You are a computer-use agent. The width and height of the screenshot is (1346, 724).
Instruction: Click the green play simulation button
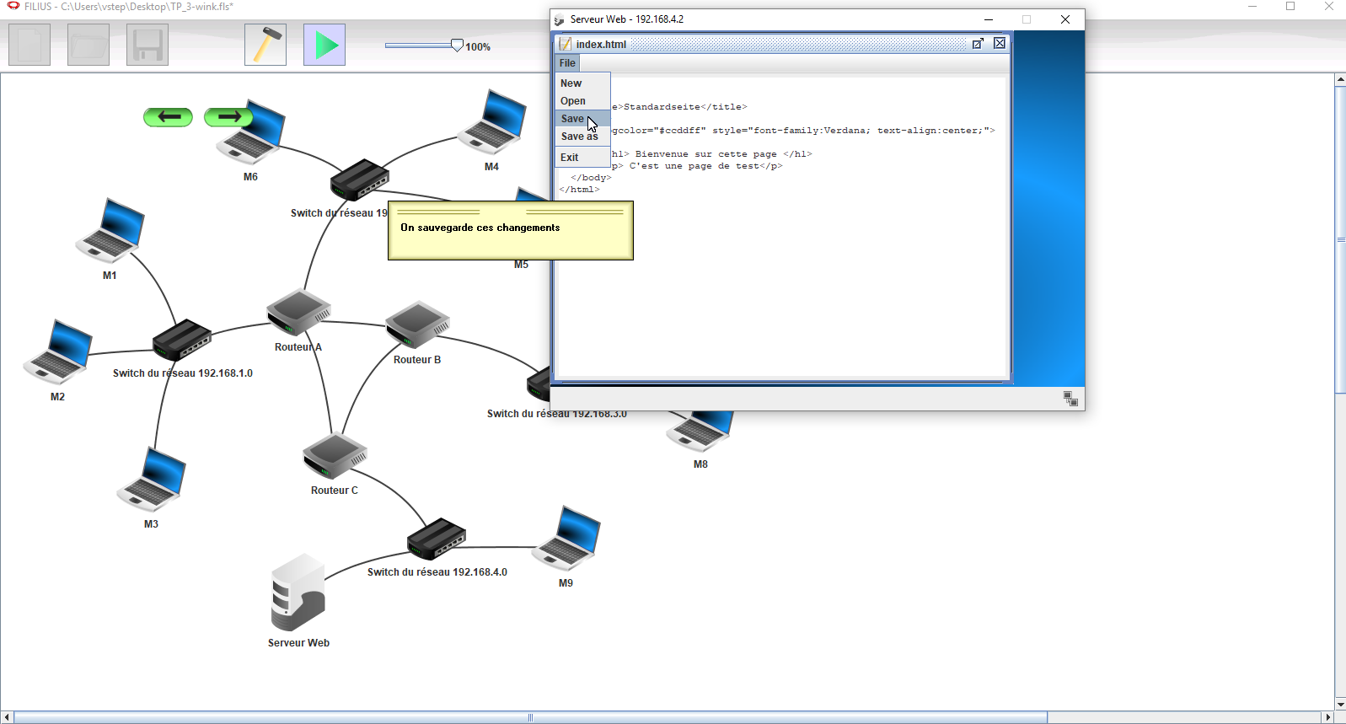click(x=324, y=45)
